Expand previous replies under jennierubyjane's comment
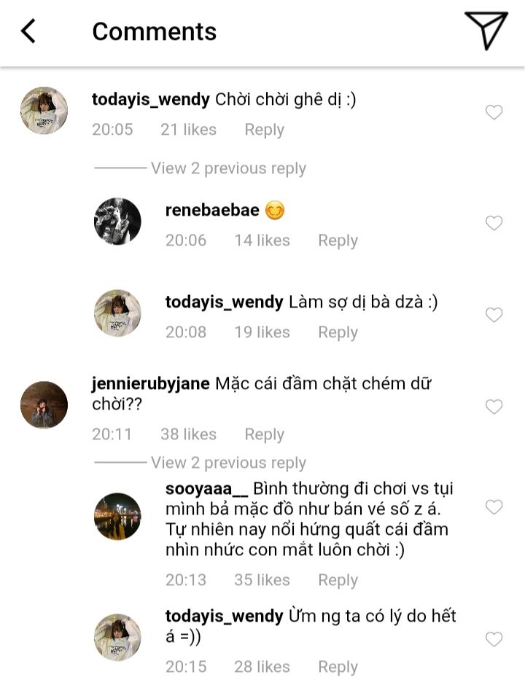Viewport: 525px width, 685px height. click(x=228, y=463)
